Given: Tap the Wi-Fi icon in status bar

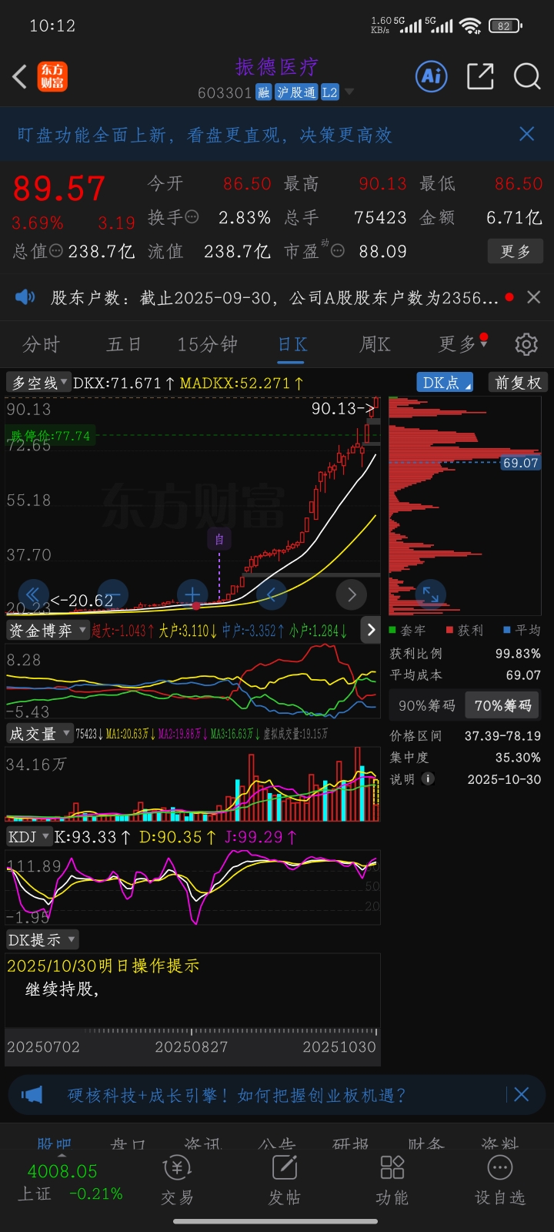Looking at the screenshot, I should pyautogui.click(x=469, y=25).
